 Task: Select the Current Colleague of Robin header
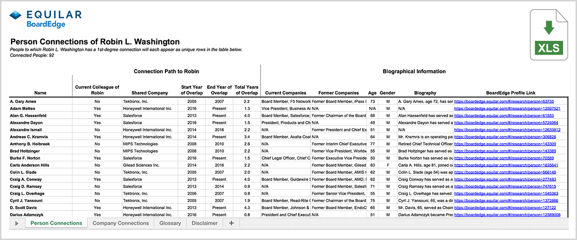97,90
